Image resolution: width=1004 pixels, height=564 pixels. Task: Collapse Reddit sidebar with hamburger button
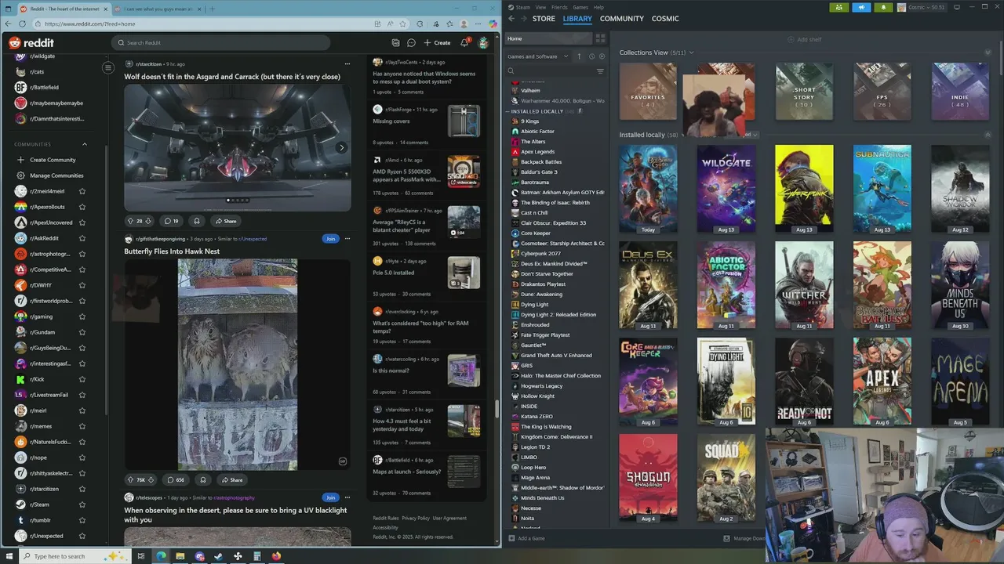(108, 67)
